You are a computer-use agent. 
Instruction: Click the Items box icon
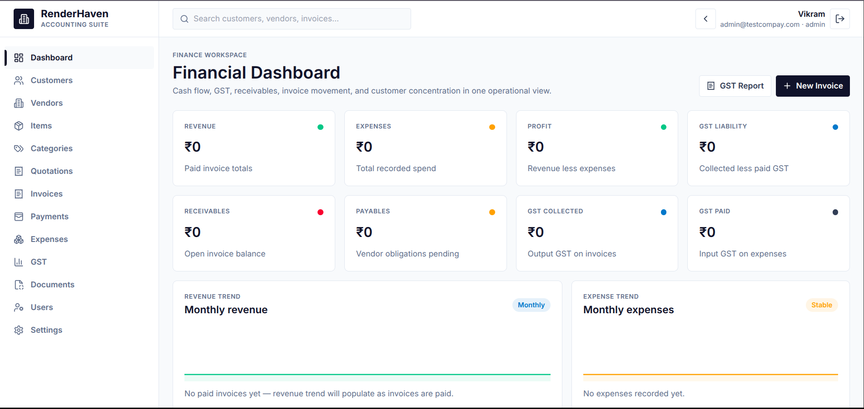coord(19,126)
